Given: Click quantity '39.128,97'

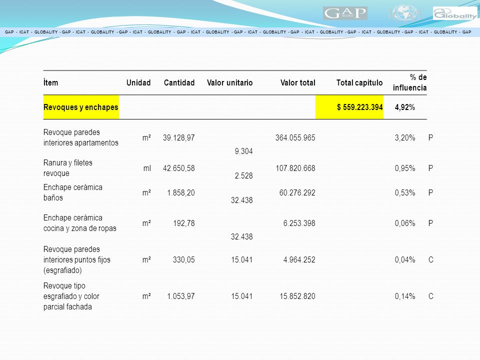Looking at the screenshot, I should coord(179,138).
